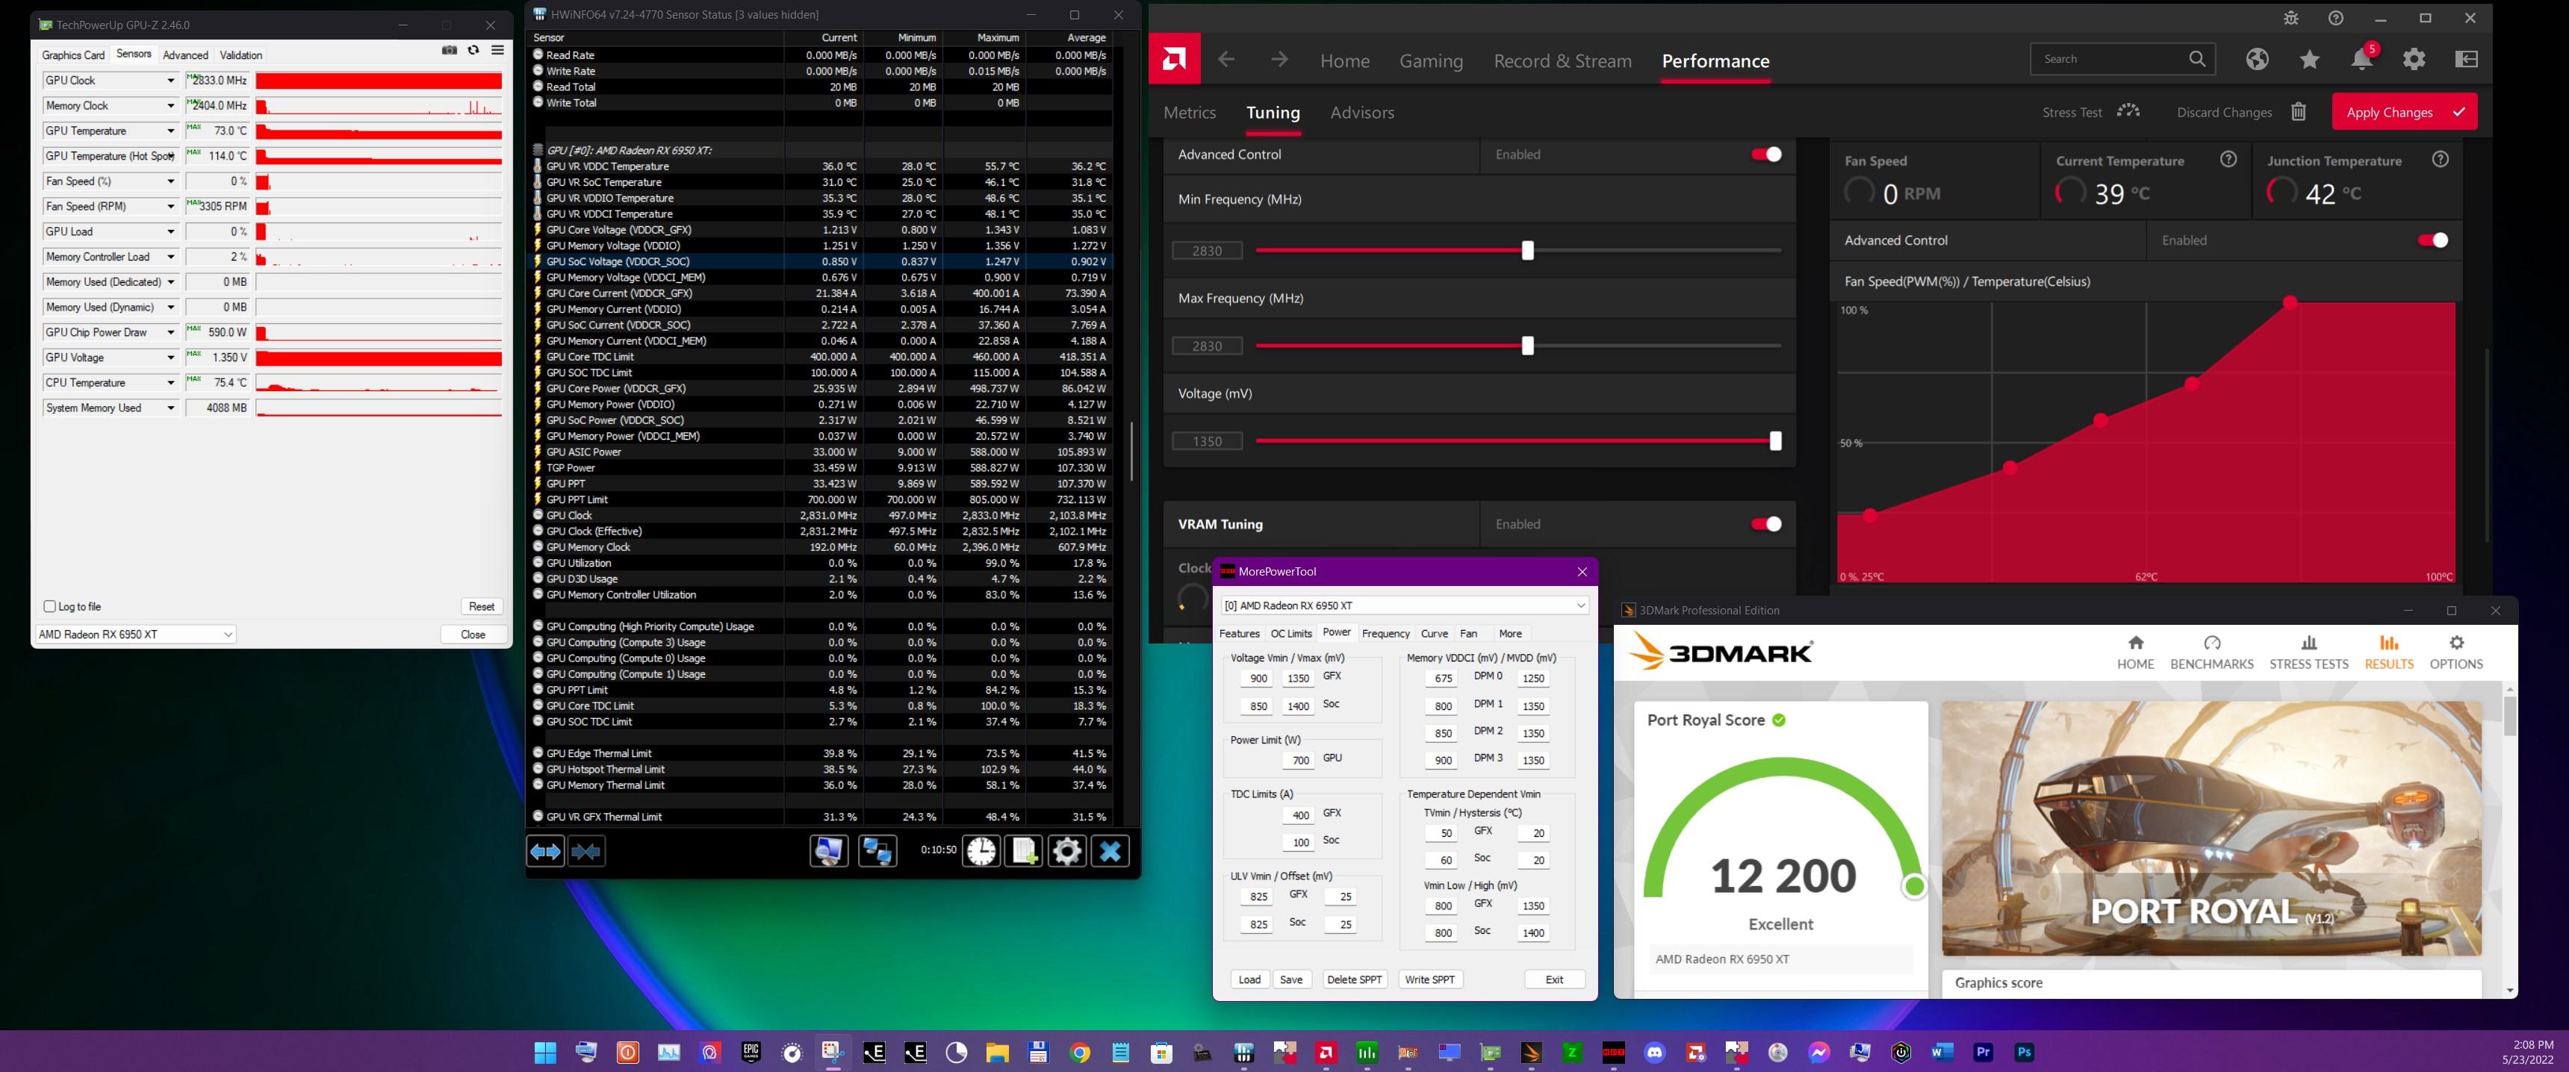2569x1072 pixels.
Task: Toggle fan tuning Advanced Control switch
Action: coord(2432,240)
